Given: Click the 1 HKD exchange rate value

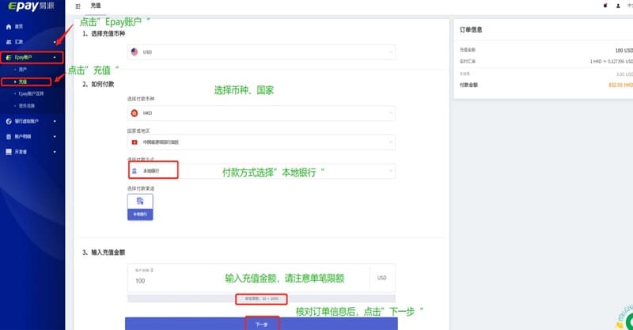Looking at the screenshot, I should point(611,62).
